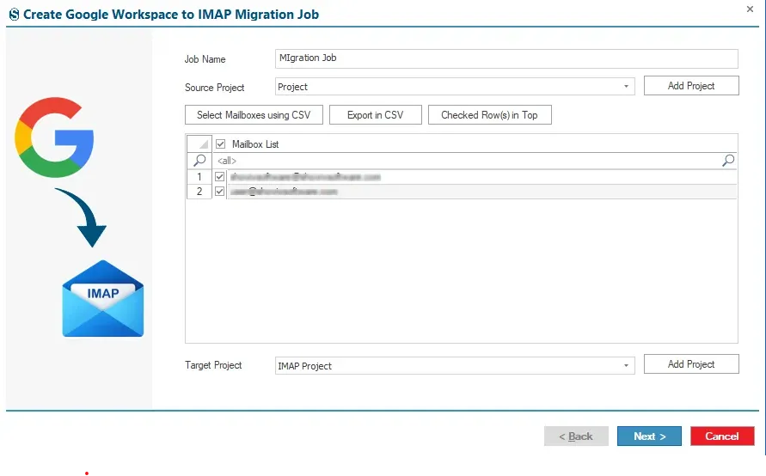
Task: Click the app logo in title bar
Action: (14, 14)
